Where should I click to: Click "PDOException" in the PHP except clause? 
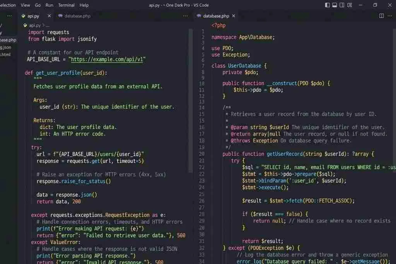click(x=267, y=248)
